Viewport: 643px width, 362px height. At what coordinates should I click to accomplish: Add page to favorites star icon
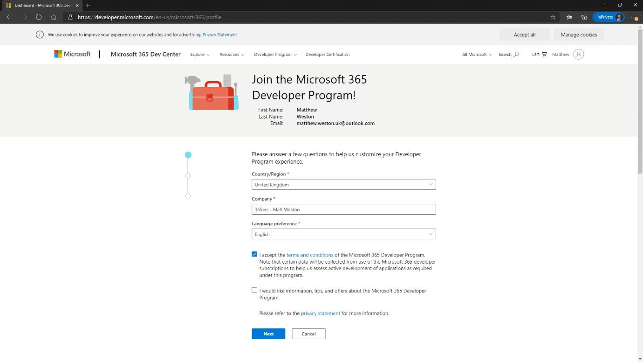[x=553, y=17]
